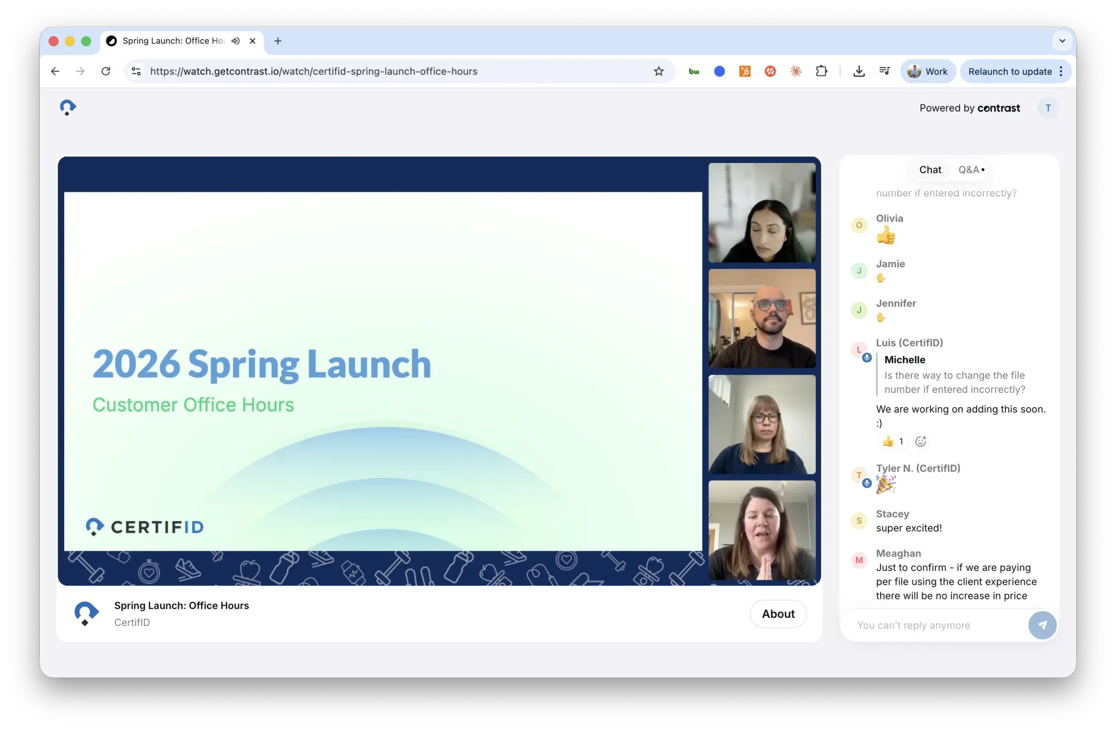This screenshot has width=1116, height=730.
Task: Click Stacey's avatar in chat
Action: point(859,521)
